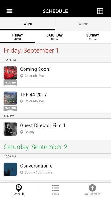
Task: Tap location pin next to Galaxy
Action: click(22, 132)
